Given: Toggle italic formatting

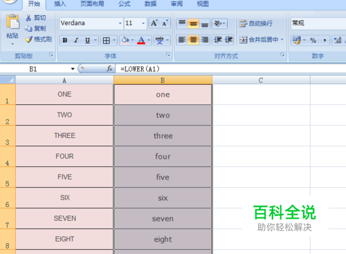Looking at the screenshot, I should pyautogui.click(x=76, y=41).
